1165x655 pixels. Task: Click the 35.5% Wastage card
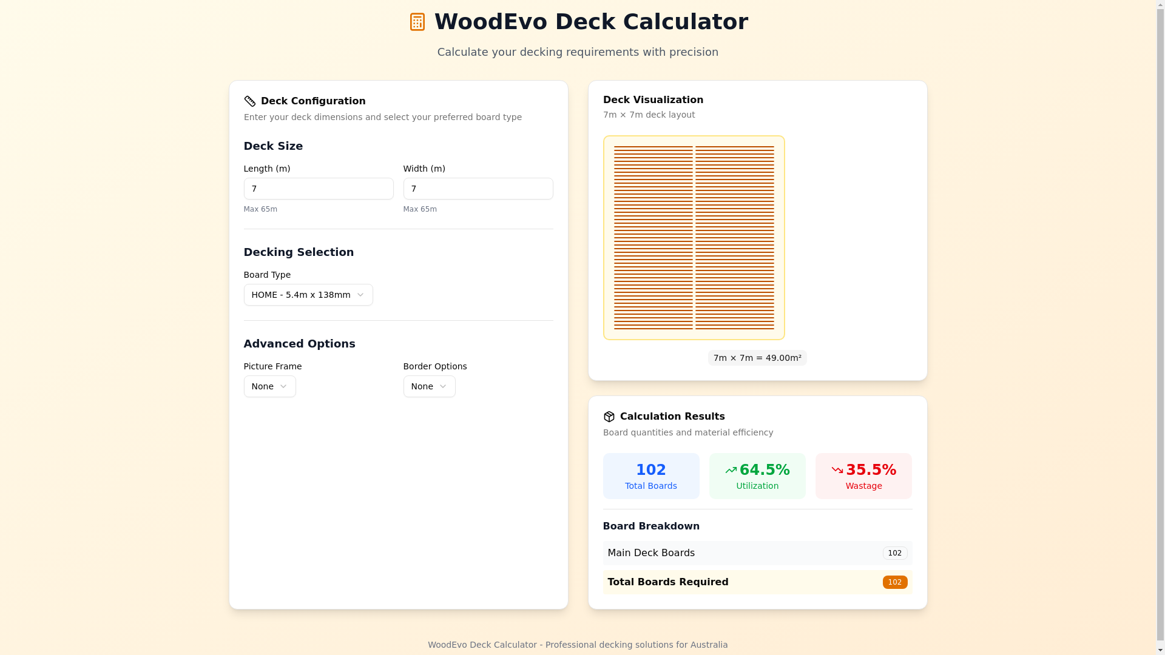[x=864, y=476]
